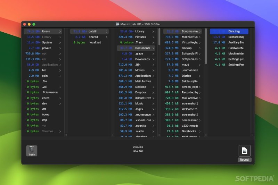278x185 pixels.
Task: Select the Mail Archive row at 568.1 MB
Action: click(x=136, y=81)
